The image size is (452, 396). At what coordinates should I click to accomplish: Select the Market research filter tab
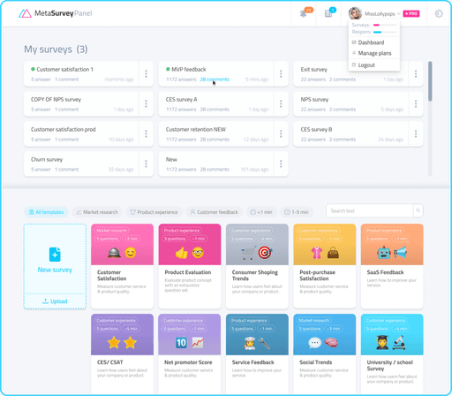pyautogui.click(x=97, y=212)
